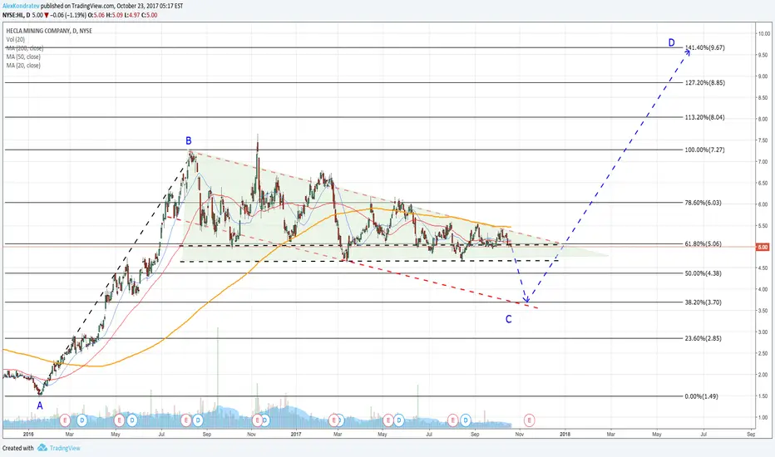Click the 113.20%(8.04) Fibonacci label

pos(705,117)
